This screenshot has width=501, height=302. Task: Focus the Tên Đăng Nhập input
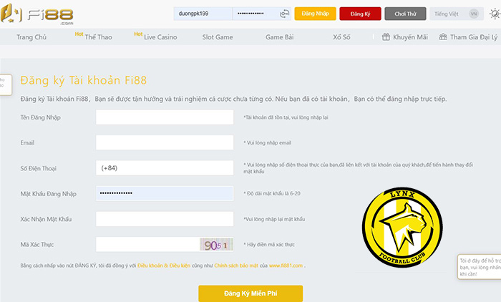[165, 117]
